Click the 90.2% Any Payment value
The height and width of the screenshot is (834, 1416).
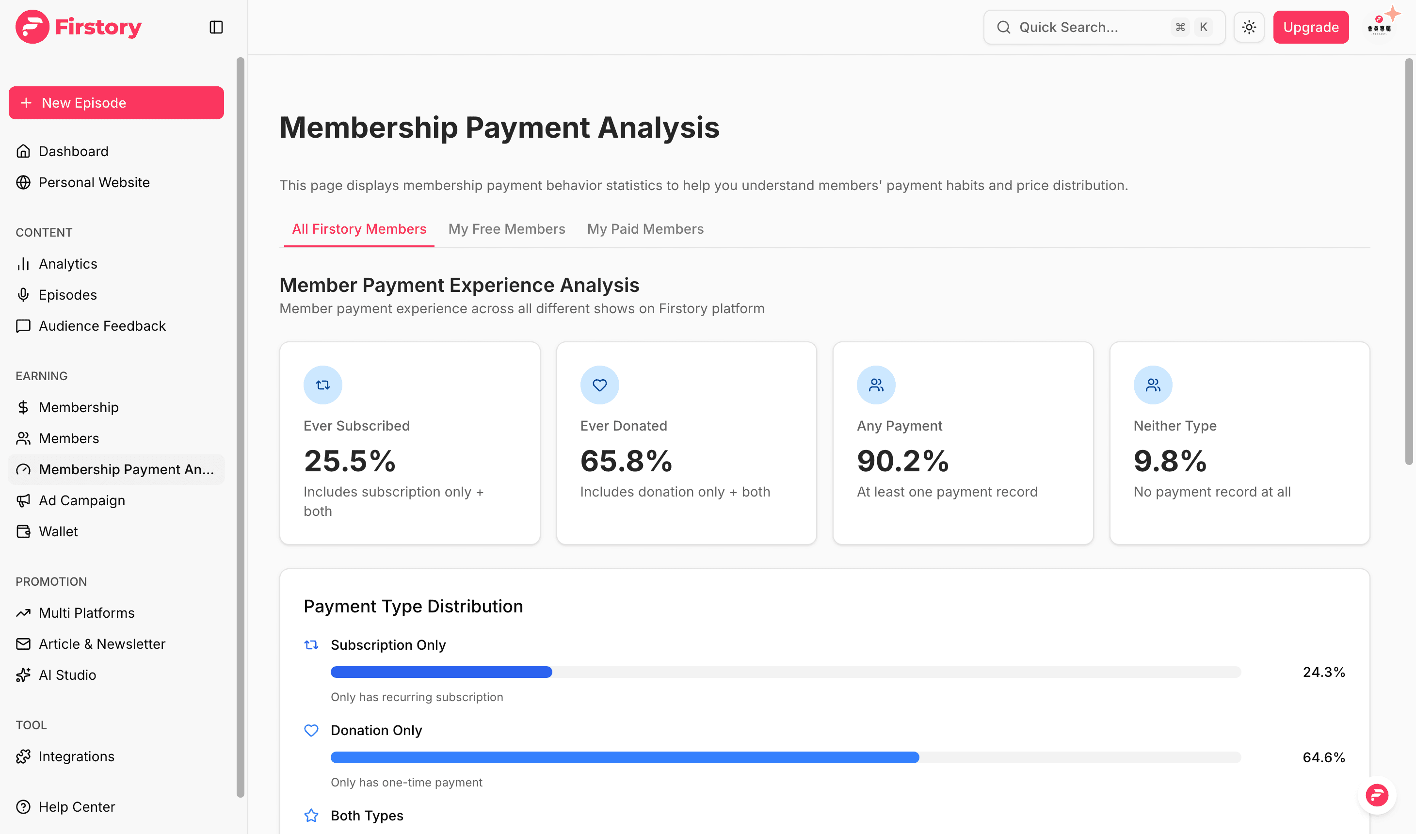[x=902, y=461]
